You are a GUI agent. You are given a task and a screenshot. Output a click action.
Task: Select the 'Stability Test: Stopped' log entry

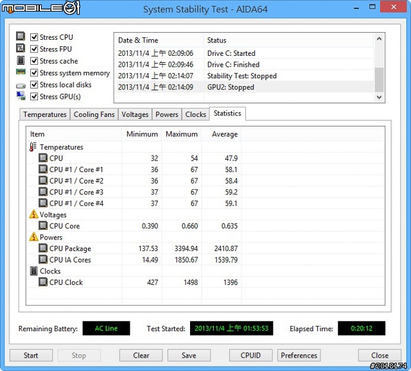(x=244, y=76)
